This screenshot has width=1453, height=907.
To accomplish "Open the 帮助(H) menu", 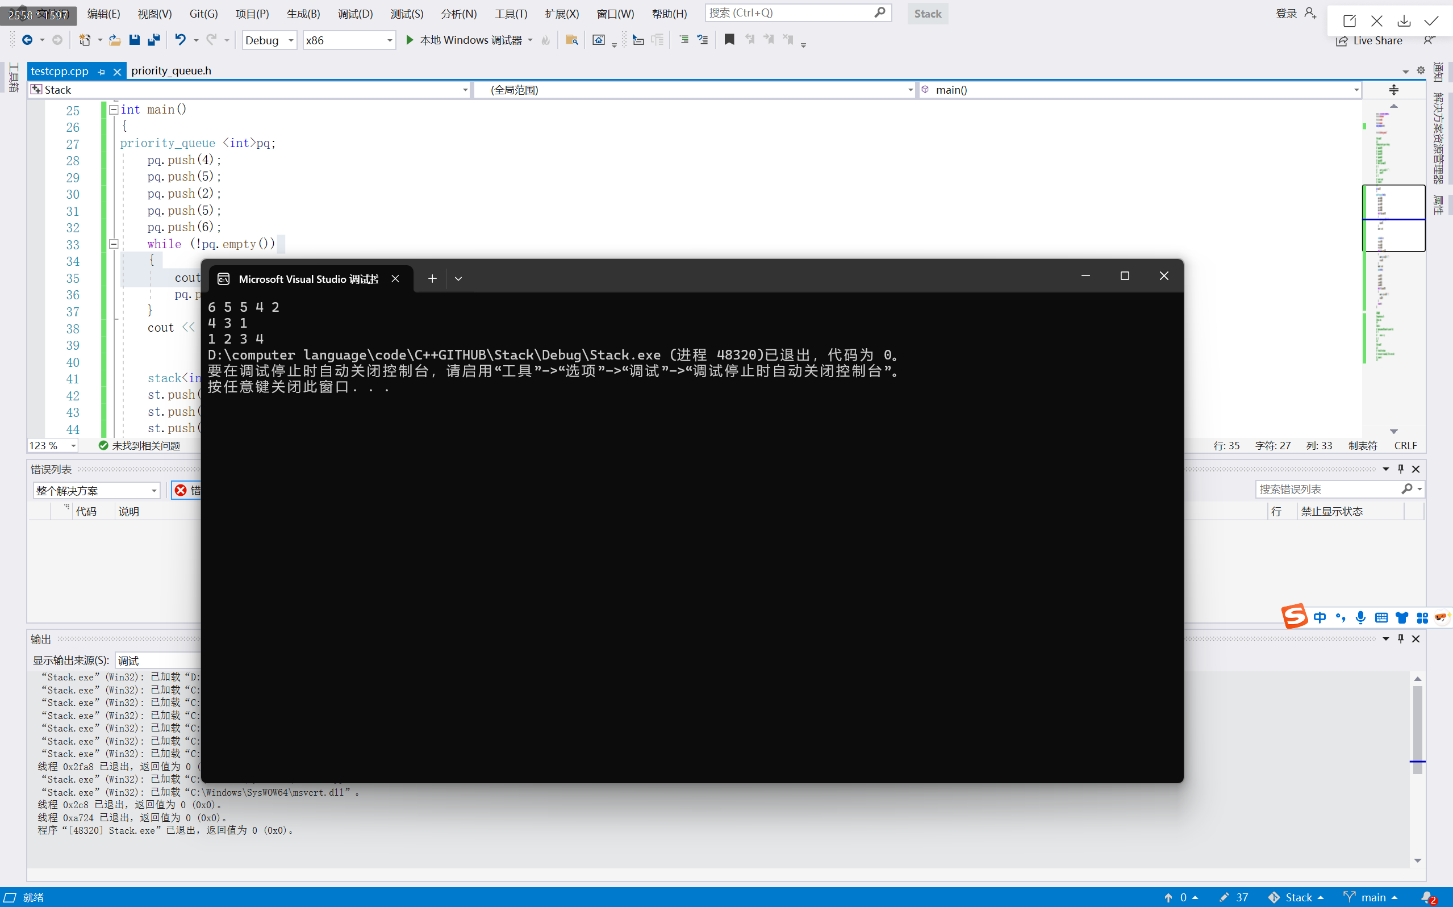I will (669, 13).
